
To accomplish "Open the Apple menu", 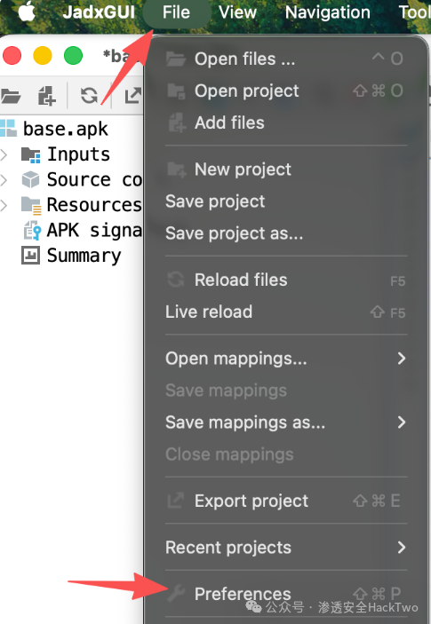I will coord(27,12).
